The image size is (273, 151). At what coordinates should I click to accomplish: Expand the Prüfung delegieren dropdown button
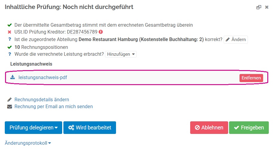click(33, 128)
